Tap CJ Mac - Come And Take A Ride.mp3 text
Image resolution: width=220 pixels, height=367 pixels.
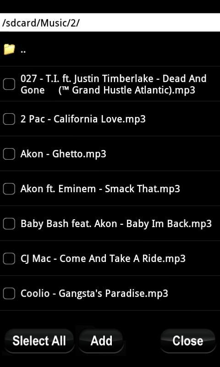tap(103, 259)
